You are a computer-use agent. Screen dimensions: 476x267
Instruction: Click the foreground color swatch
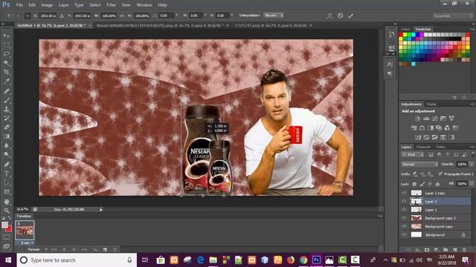[x=4, y=225]
